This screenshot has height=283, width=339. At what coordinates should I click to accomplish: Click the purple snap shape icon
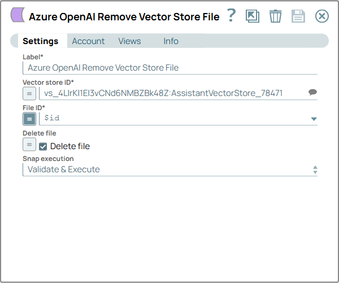click(x=18, y=15)
